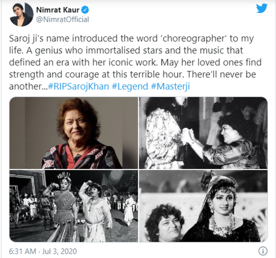Image resolution: width=276 pixels, height=258 pixels.
Task: Click the Jul 3, 2020 date
Action: pyautogui.click(x=59, y=251)
